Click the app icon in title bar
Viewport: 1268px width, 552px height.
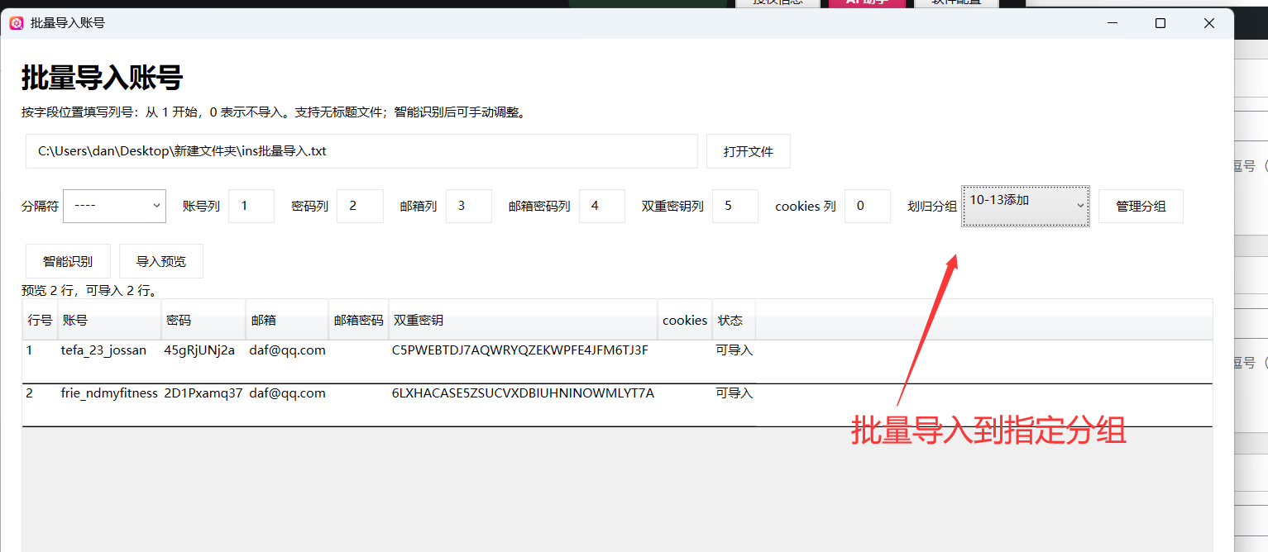point(17,23)
